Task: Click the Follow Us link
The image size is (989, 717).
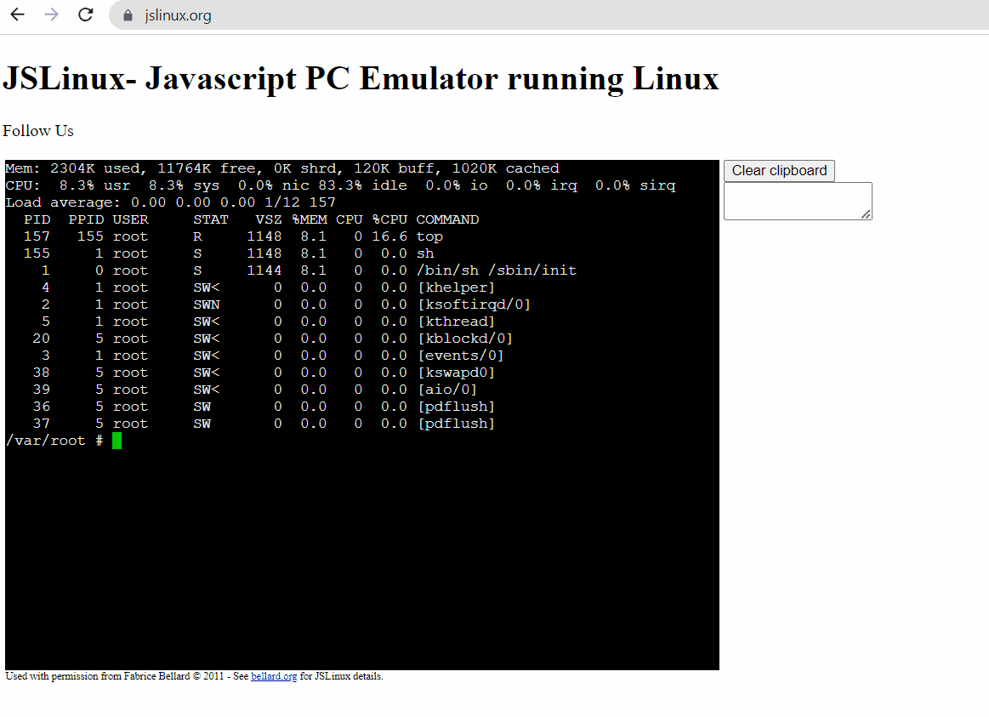Action: pos(38,131)
